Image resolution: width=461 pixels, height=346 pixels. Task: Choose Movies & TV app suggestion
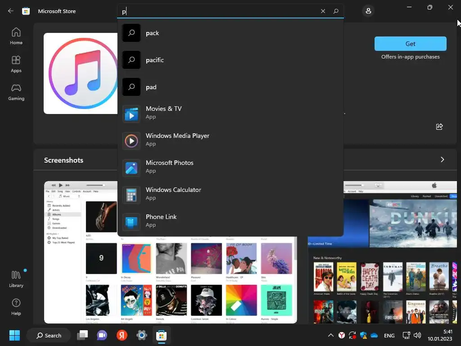(x=230, y=113)
